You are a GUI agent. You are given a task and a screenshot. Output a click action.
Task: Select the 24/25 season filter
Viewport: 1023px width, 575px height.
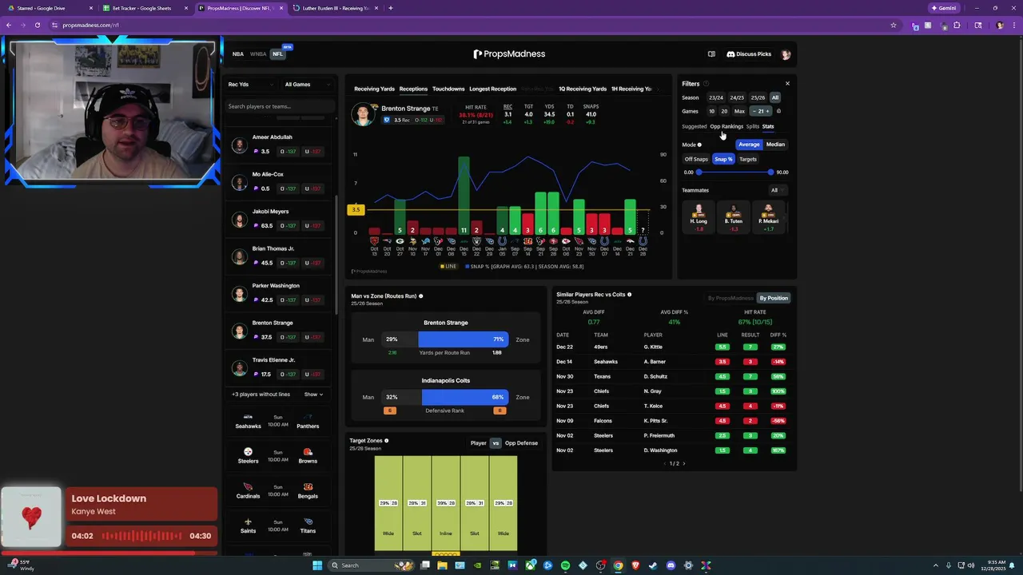point(737,97)
